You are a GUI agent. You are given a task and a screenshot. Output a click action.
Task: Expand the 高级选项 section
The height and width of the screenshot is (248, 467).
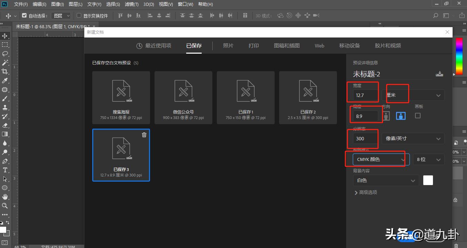[366, 192]
